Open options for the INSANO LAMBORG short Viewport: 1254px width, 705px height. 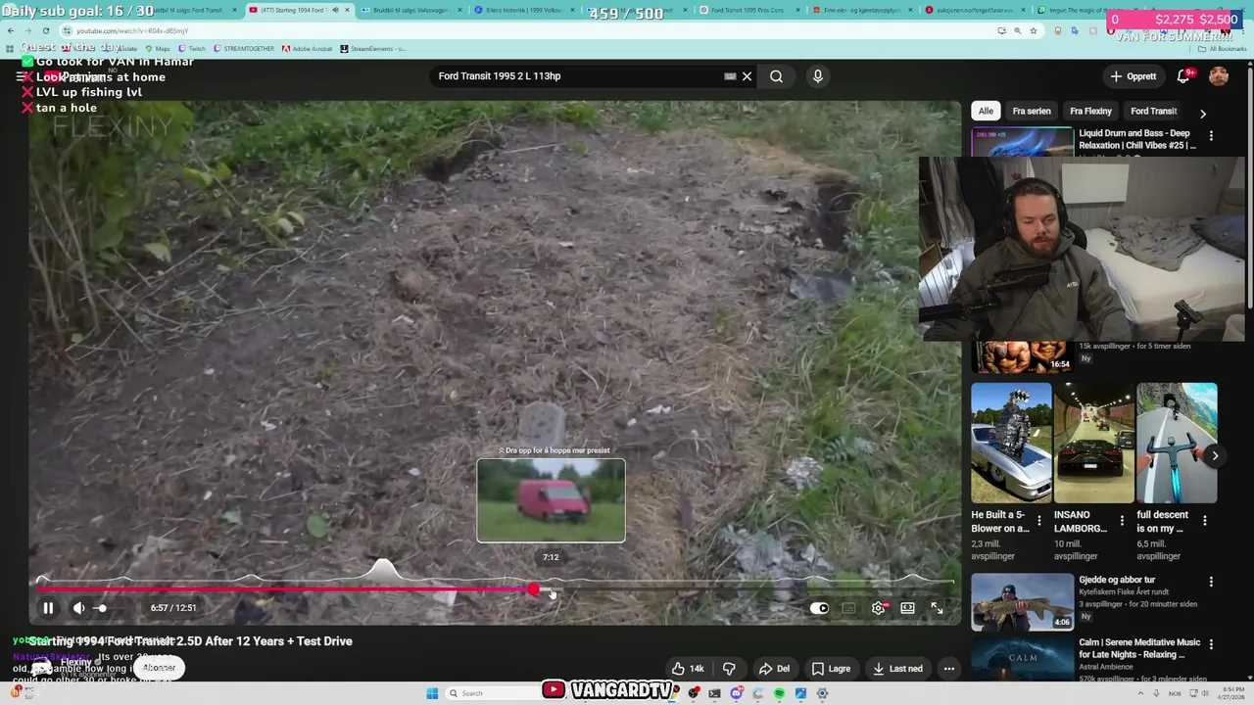[x=1122, y=521]
